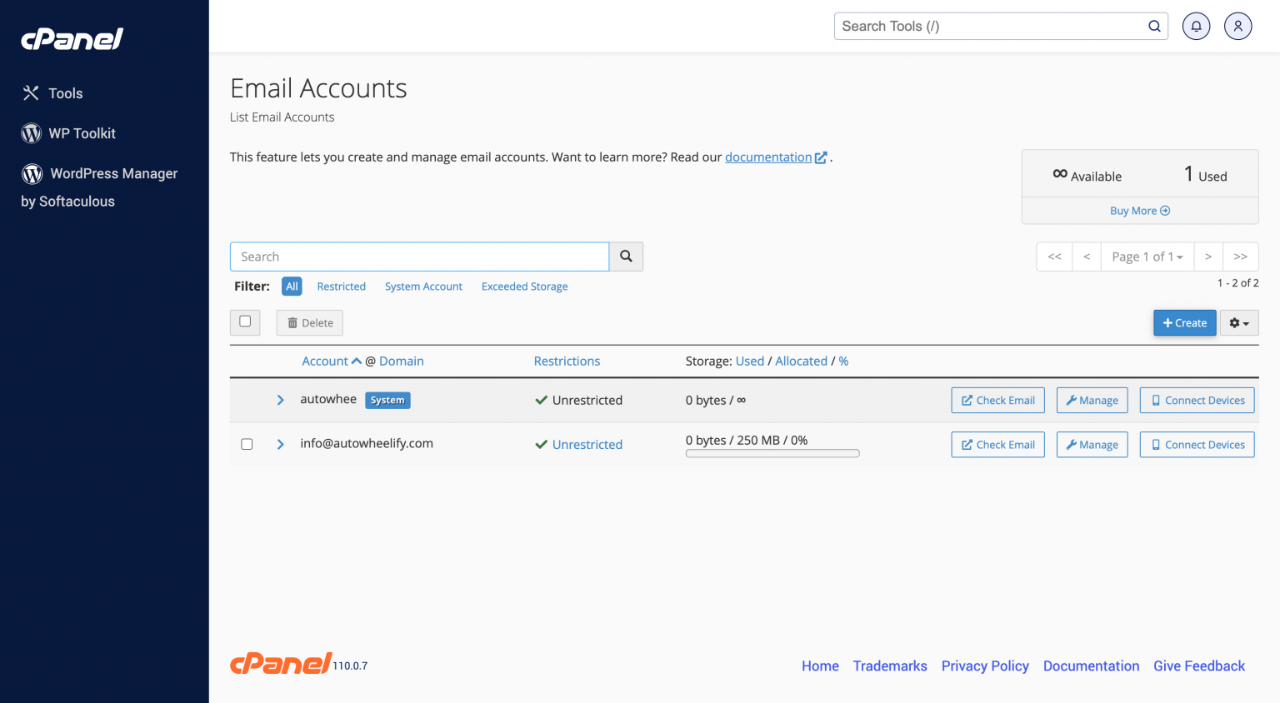Click the Create button

[x=1184, y=322]
